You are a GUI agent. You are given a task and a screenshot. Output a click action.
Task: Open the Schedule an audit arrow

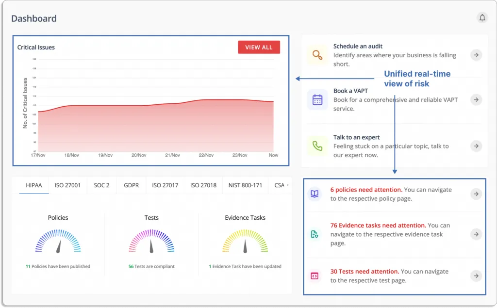[476, 55]
